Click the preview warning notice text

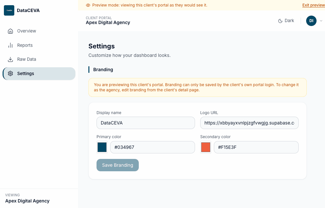click(196, 87)
